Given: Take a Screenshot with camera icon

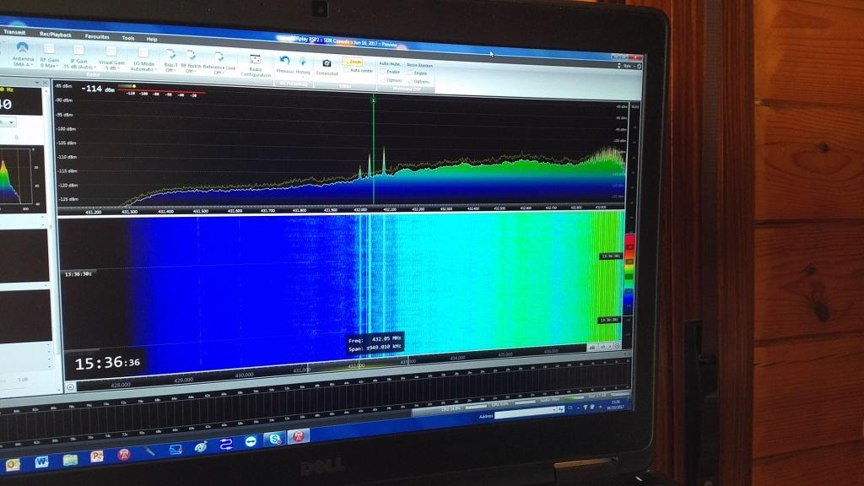Looking at the screenshot, I should pos(327,67).
